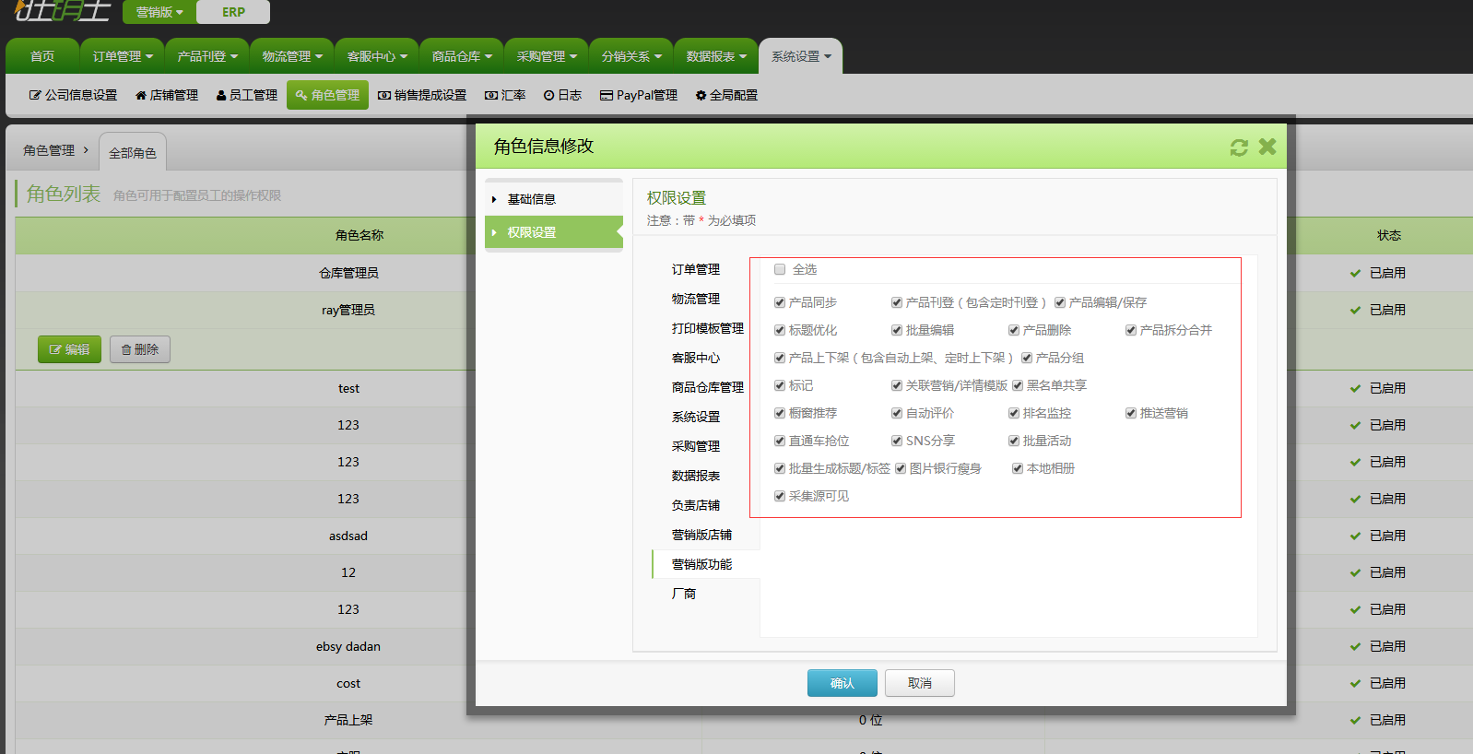Select cost role row
Viewport: 1473px width, 754px height.
[x=348, y=683]
